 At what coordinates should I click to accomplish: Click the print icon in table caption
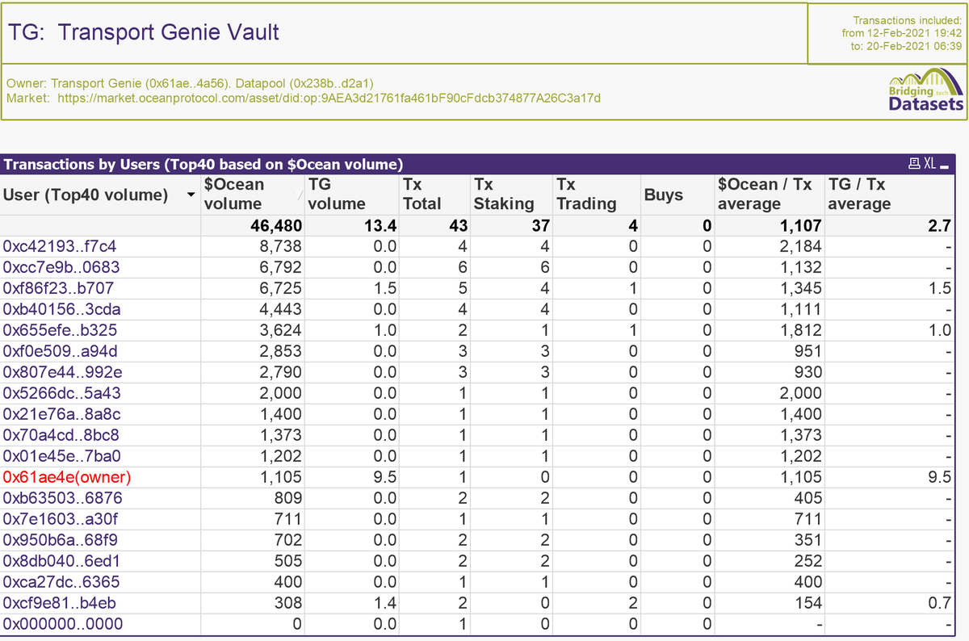point(914,164)
